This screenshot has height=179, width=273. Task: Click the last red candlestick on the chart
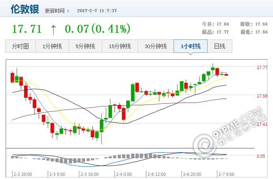[x=226, y=75]
